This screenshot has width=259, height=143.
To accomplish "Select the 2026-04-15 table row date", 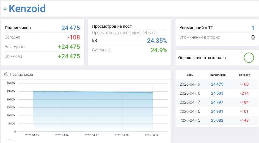I will pos(190,120).
